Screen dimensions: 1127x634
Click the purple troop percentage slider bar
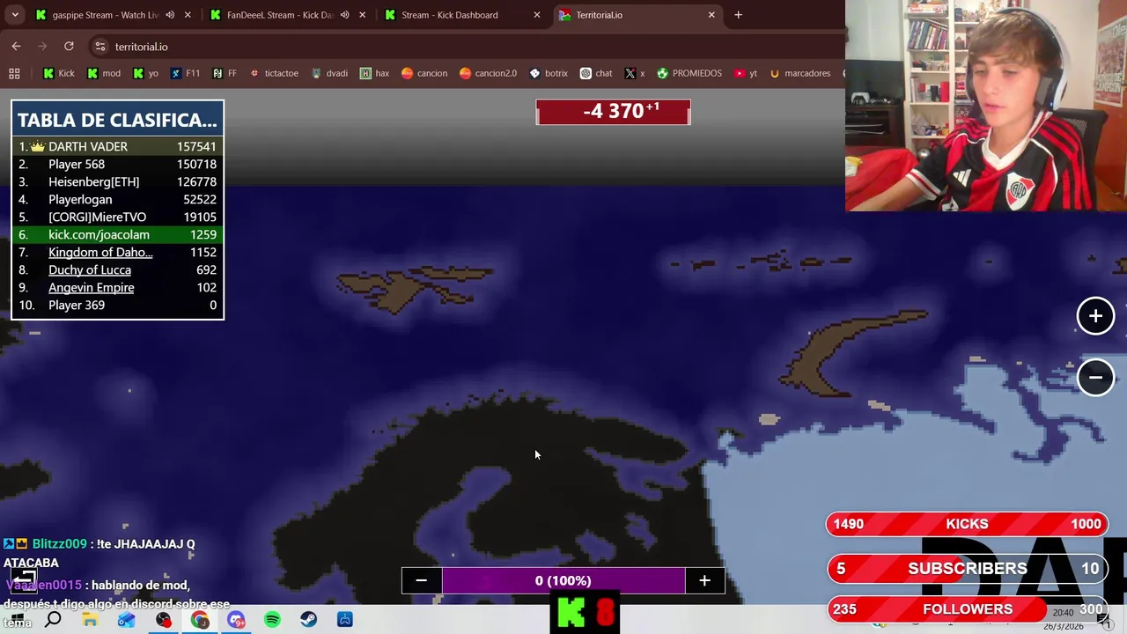pos(563,580)
